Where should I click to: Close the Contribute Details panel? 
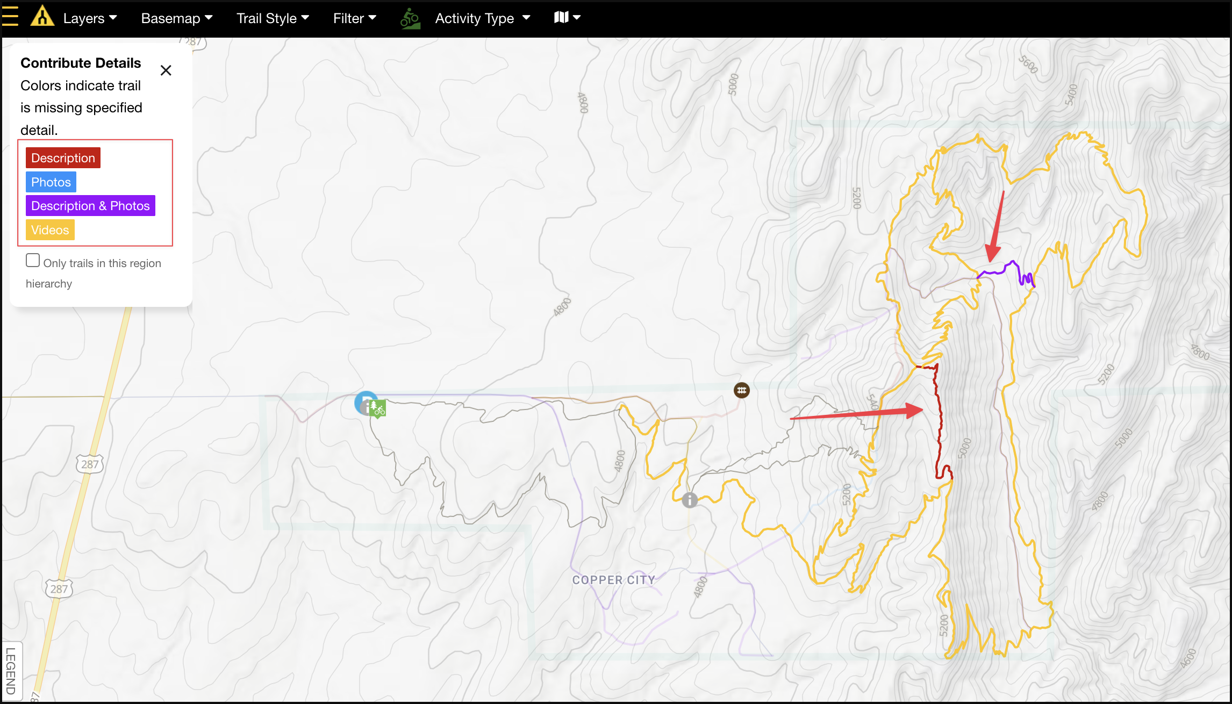tap(166, 70)
